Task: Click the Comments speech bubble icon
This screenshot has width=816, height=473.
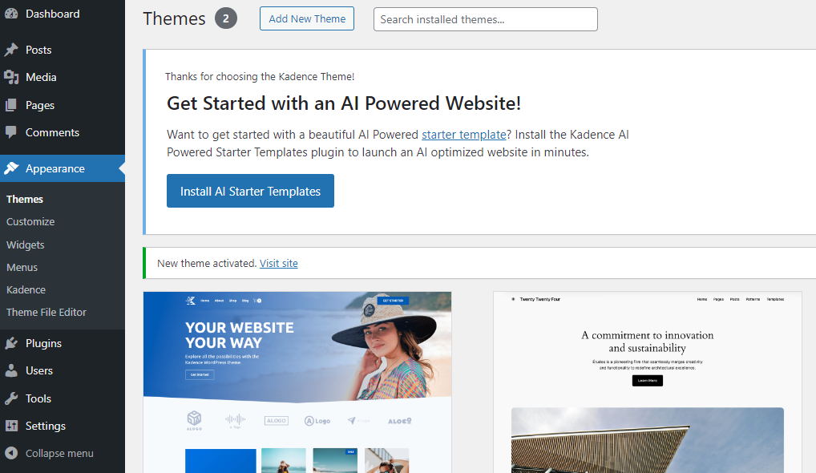Action: [11, 132]
